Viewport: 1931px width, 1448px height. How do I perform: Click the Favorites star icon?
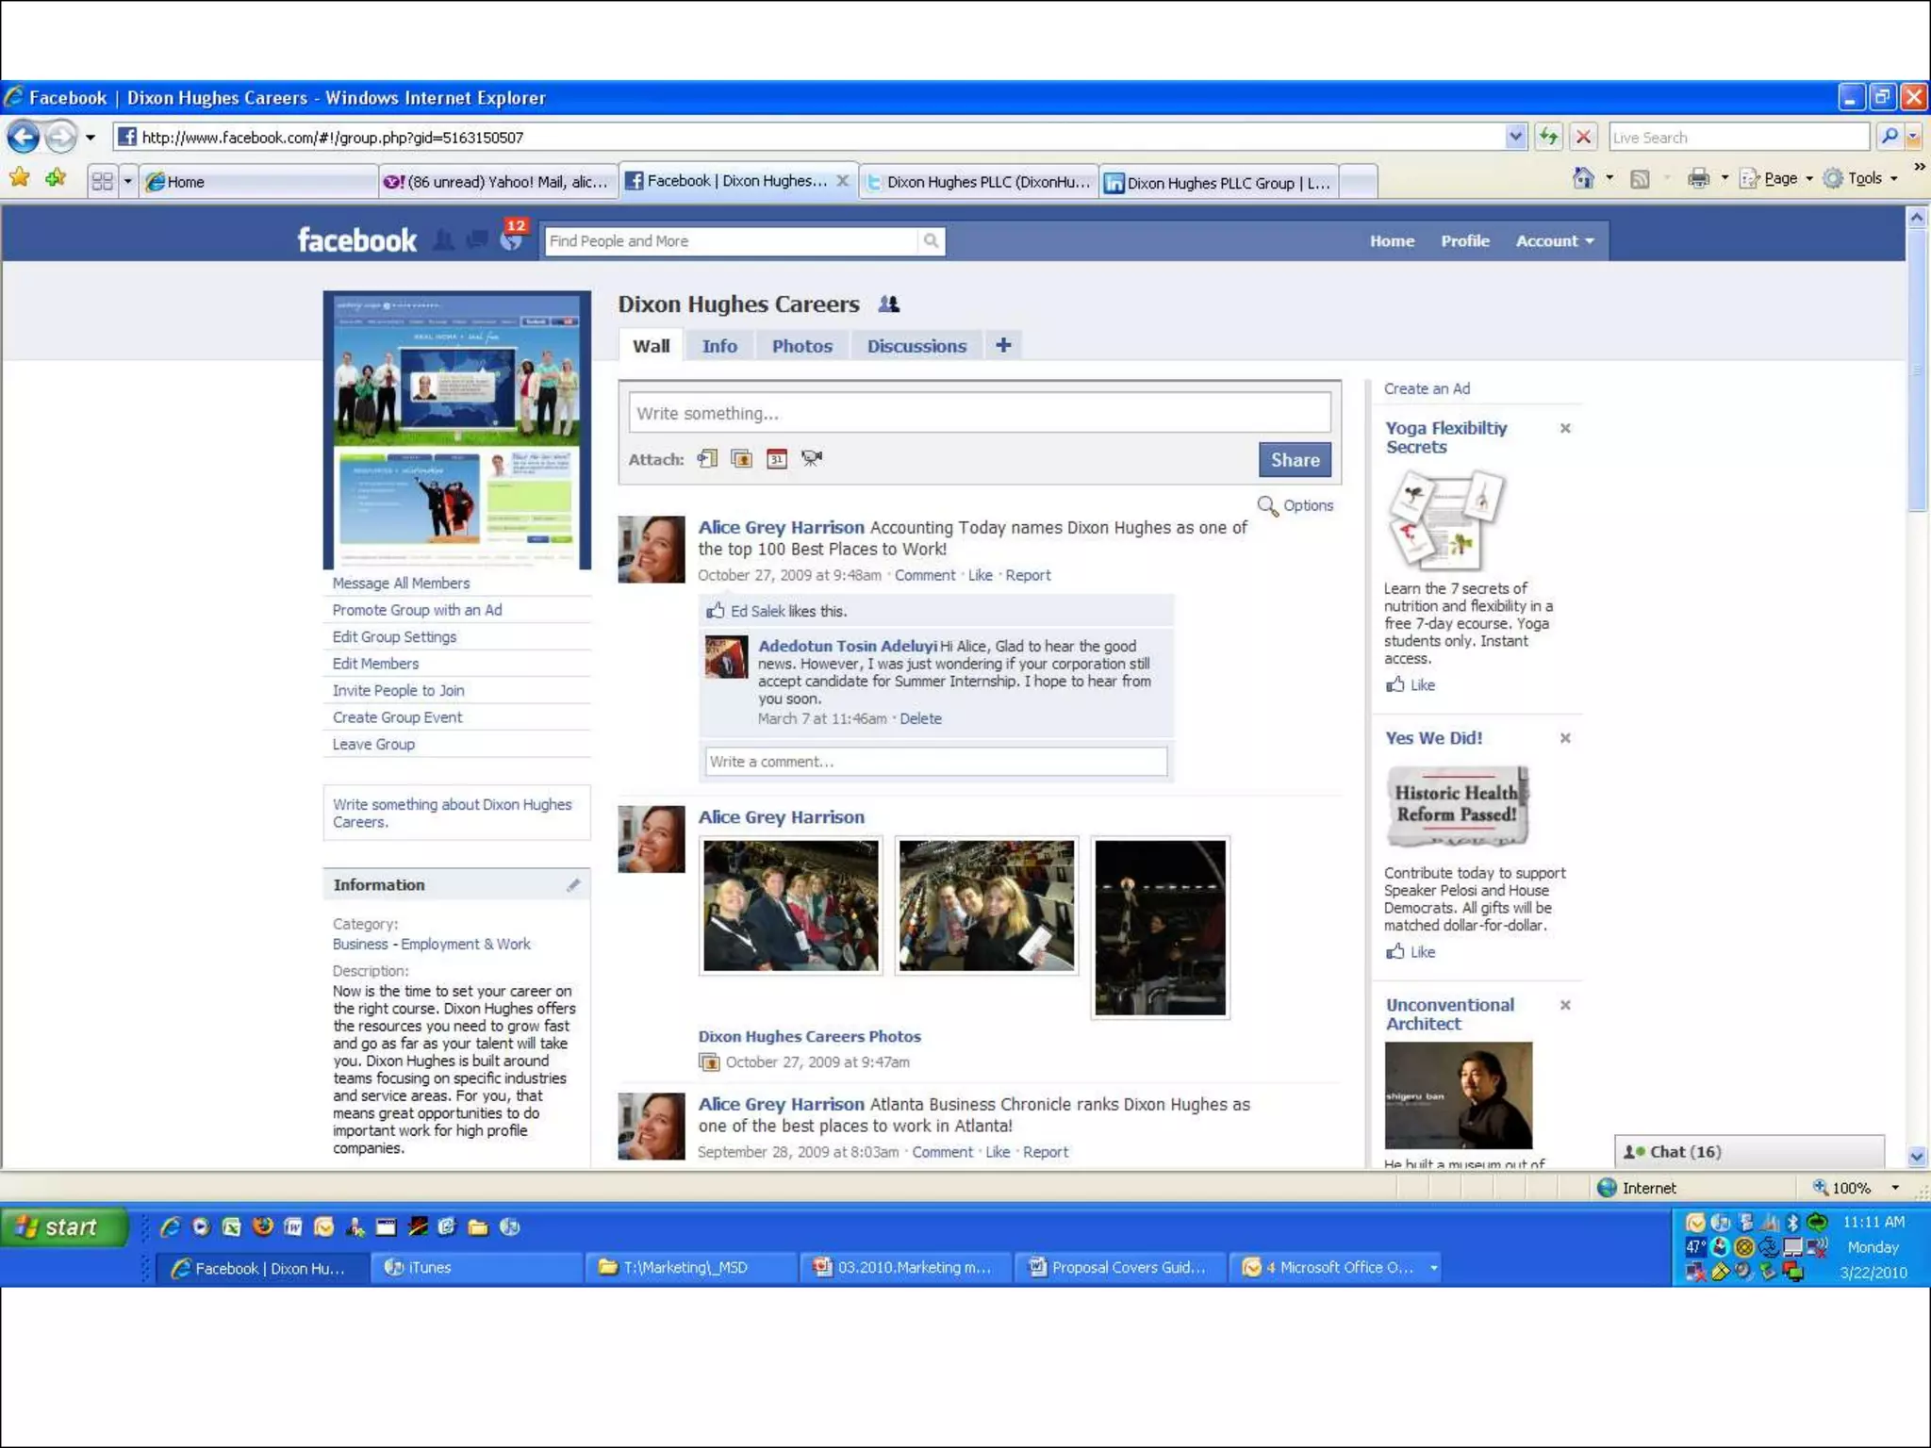point(20,178)
